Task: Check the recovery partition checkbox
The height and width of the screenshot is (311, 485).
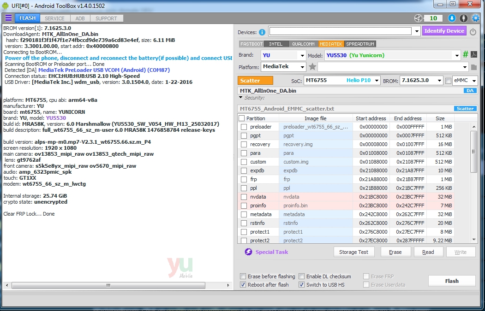Action: (244, 144)
